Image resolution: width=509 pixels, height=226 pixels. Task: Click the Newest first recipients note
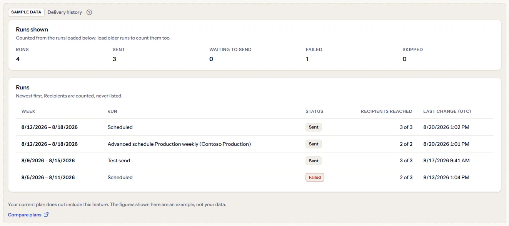69,96
